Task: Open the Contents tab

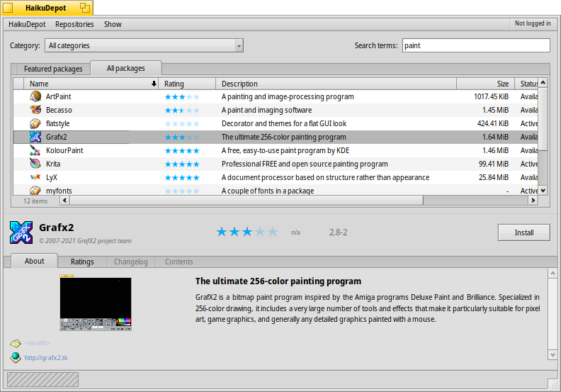Action: [x=179, y=262]
